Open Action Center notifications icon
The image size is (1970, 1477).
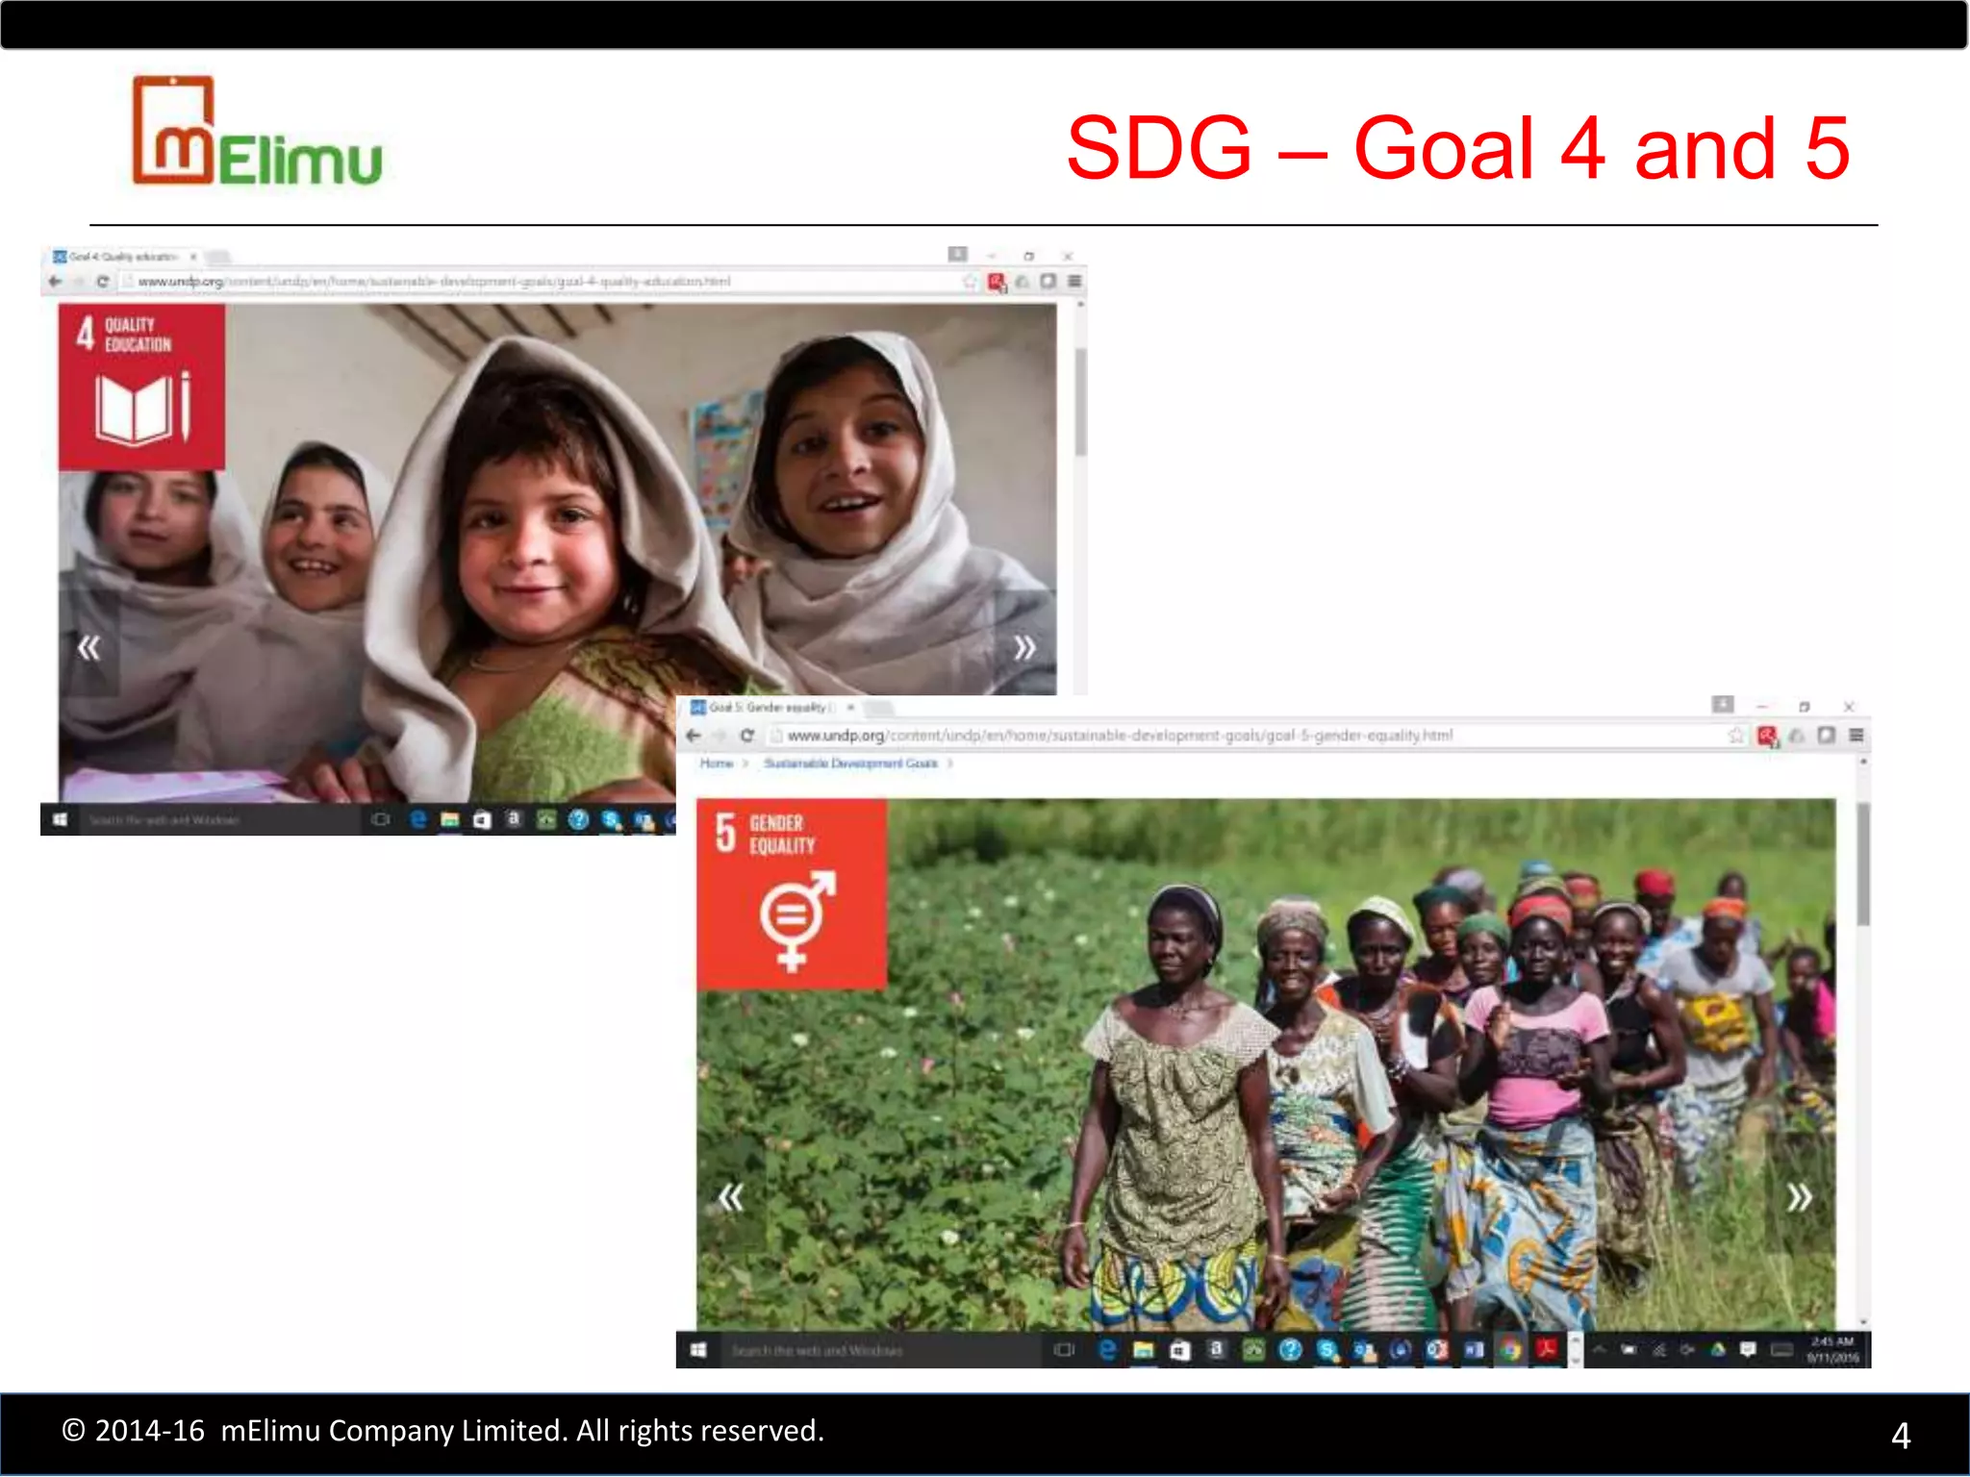(x=1748, y=1350)
